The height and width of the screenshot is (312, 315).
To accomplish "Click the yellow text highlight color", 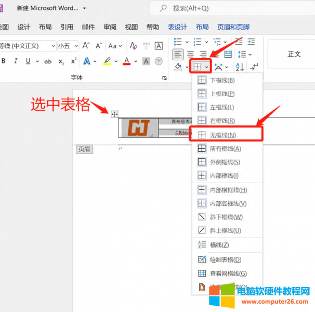I will click(108, 61).
